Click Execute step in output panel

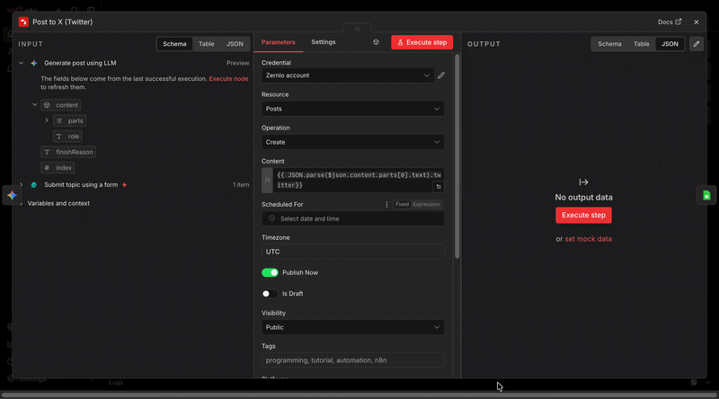pyautogui.click(x=583, y=216)
